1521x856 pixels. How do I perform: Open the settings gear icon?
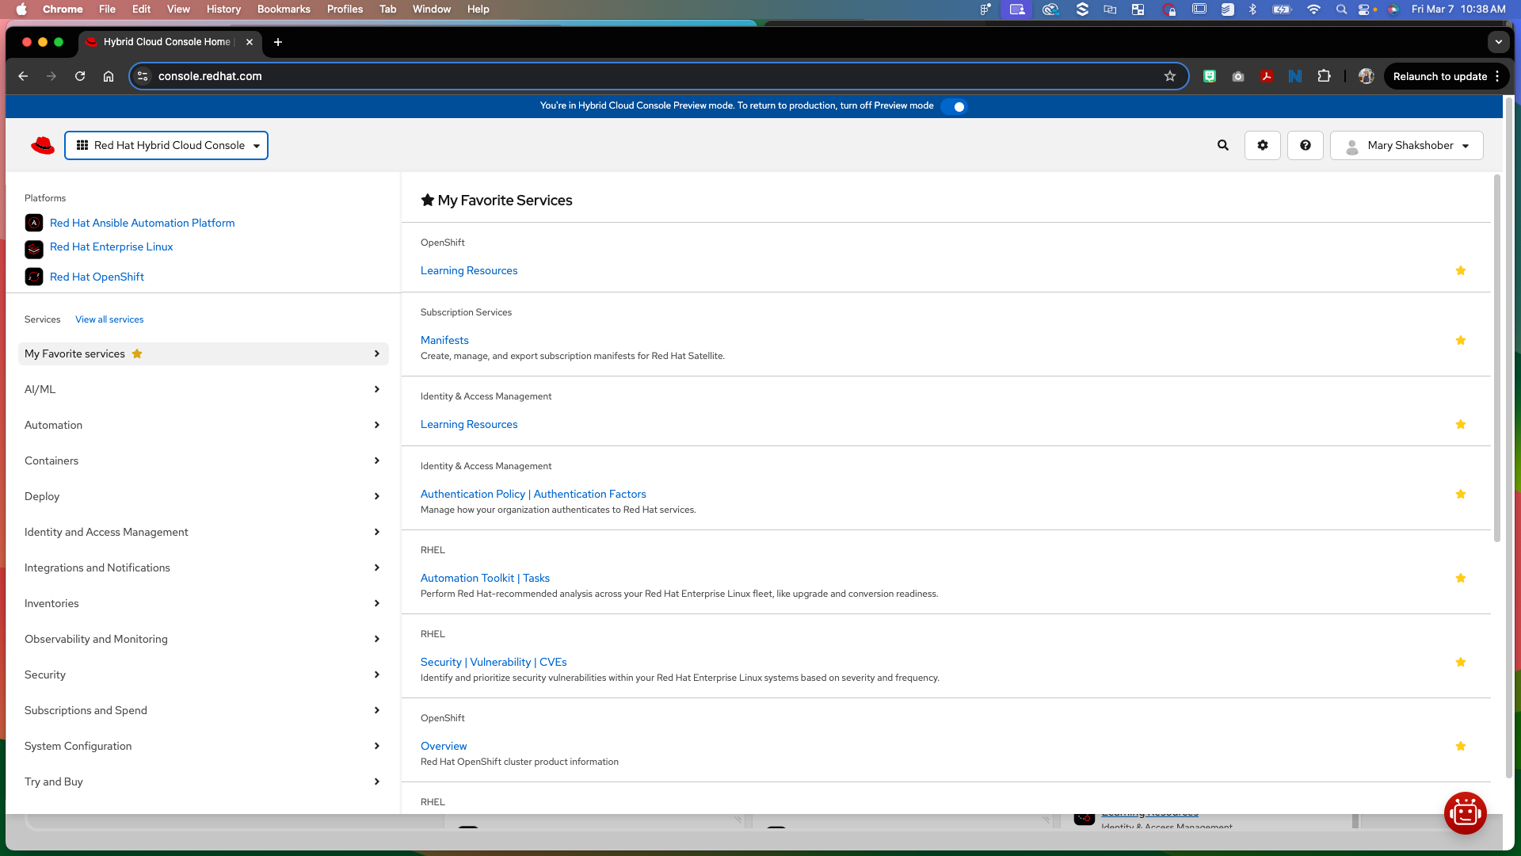click(1263, 145)
